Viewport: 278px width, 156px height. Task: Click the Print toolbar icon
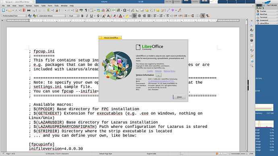pyautogui.click(x=29, y=10)
